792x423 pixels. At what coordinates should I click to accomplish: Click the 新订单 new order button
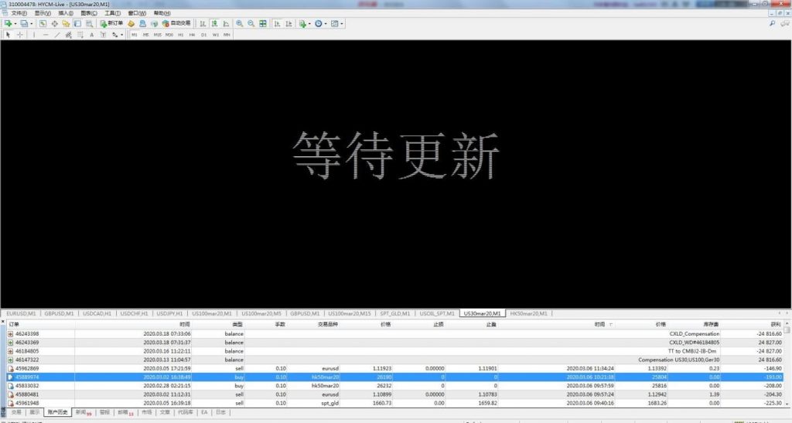point(111,23)
